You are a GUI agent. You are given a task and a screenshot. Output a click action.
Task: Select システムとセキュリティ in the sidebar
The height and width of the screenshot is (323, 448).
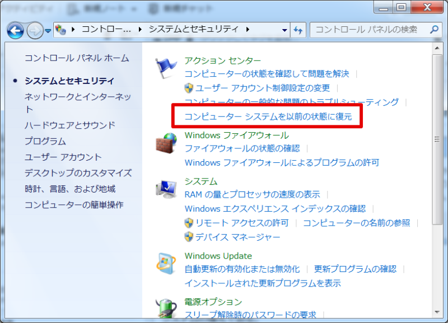[69, 81]
